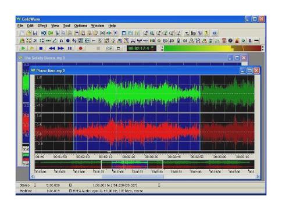Open the Edit menu
The image size is (282, 211).
click(30, 26)
